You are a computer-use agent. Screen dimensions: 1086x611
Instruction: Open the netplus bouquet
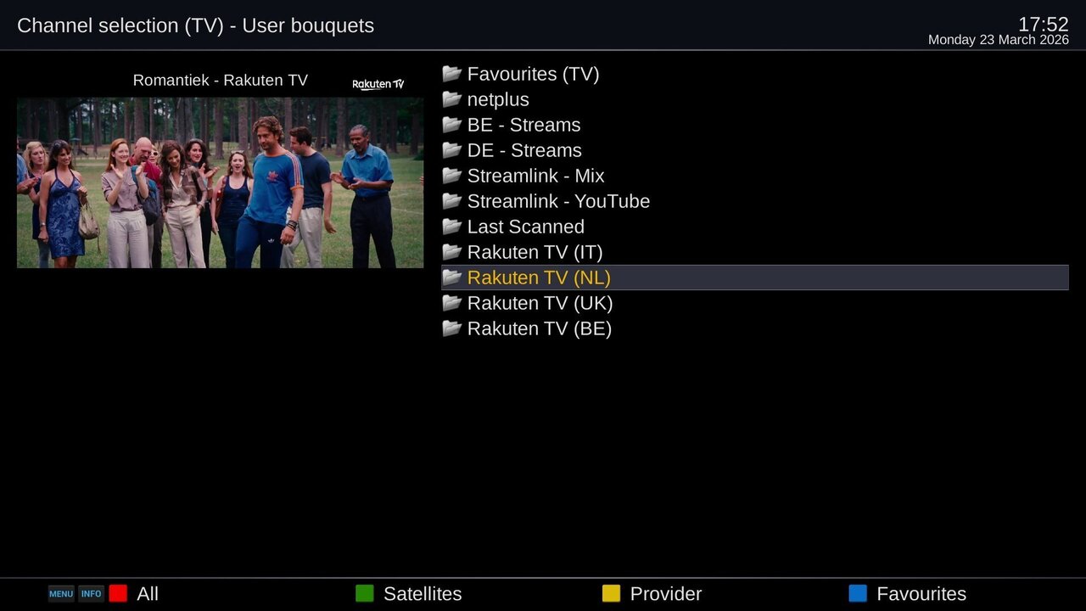coord(755,99)
